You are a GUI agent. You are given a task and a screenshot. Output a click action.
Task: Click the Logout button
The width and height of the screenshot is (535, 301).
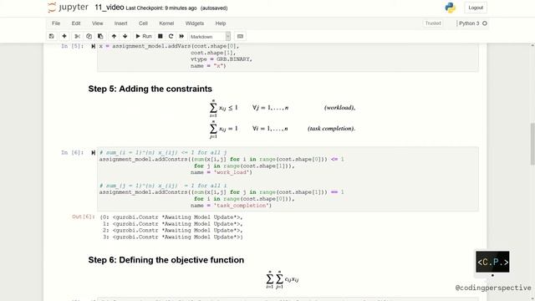pos(476,8)
